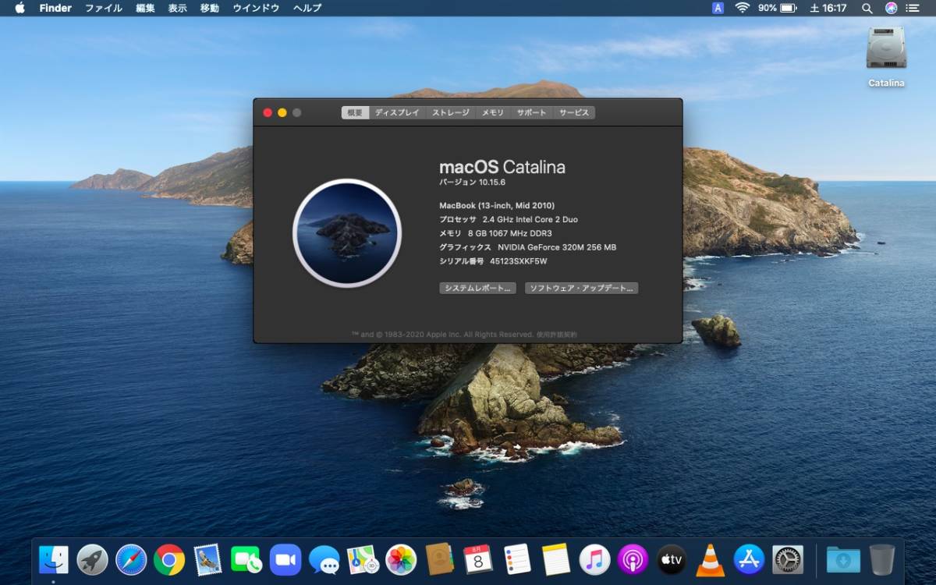The height and width of the screenshot is (585, 936).
Task: Click the MacBook (13-inch, Mid 2010) text
Action: 497,205
